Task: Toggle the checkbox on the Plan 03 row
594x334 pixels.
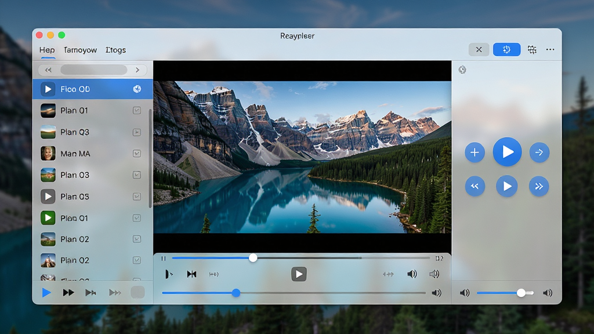Action: pyautogui.click(x=137, y=175)
